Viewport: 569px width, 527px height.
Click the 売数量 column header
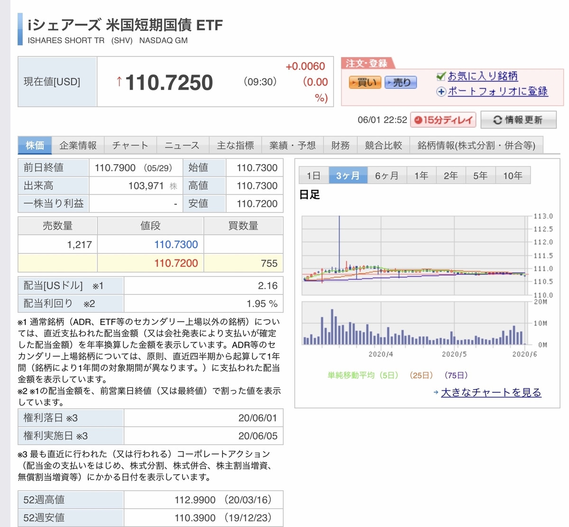(x=57, y=226)
